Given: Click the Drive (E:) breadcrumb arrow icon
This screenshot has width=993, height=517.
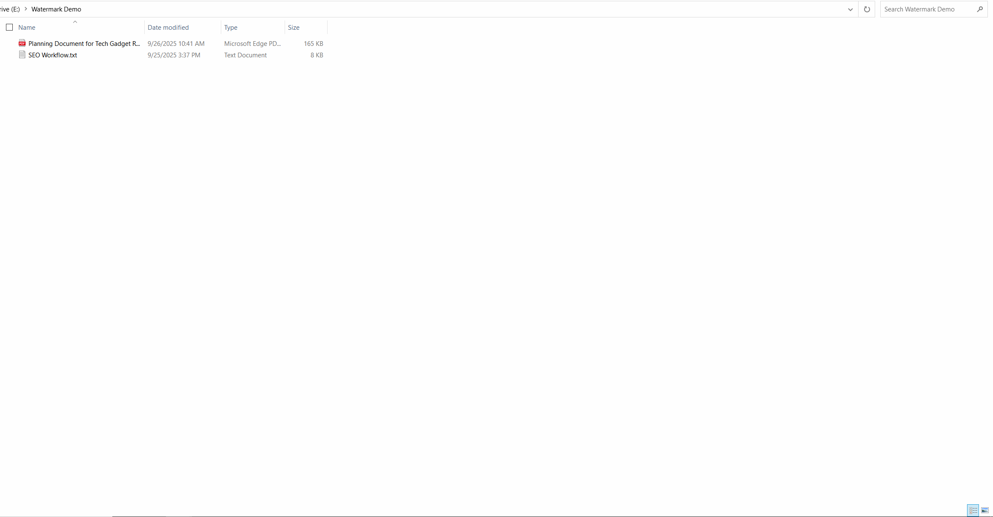Looking at the screenshot, I should tap(26, 8).
